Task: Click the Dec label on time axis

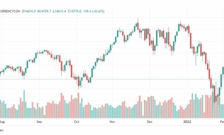Action: click(x=150, y=122)
